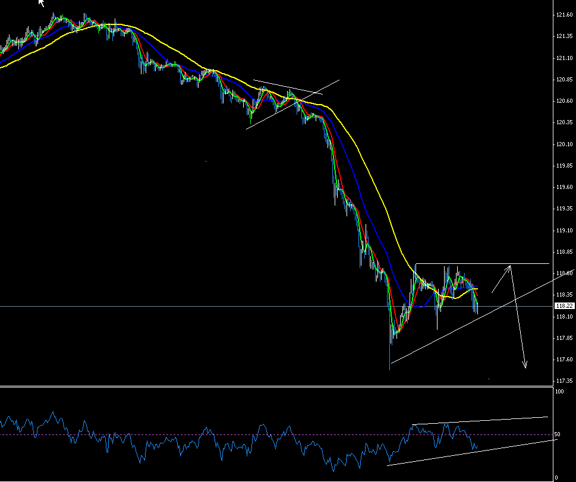Click the 119.60 price axis label
576x482 pixels.
tap(565, 187)
